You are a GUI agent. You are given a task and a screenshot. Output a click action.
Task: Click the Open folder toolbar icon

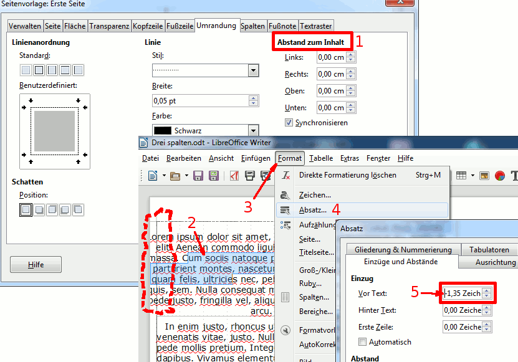point(175,176)
